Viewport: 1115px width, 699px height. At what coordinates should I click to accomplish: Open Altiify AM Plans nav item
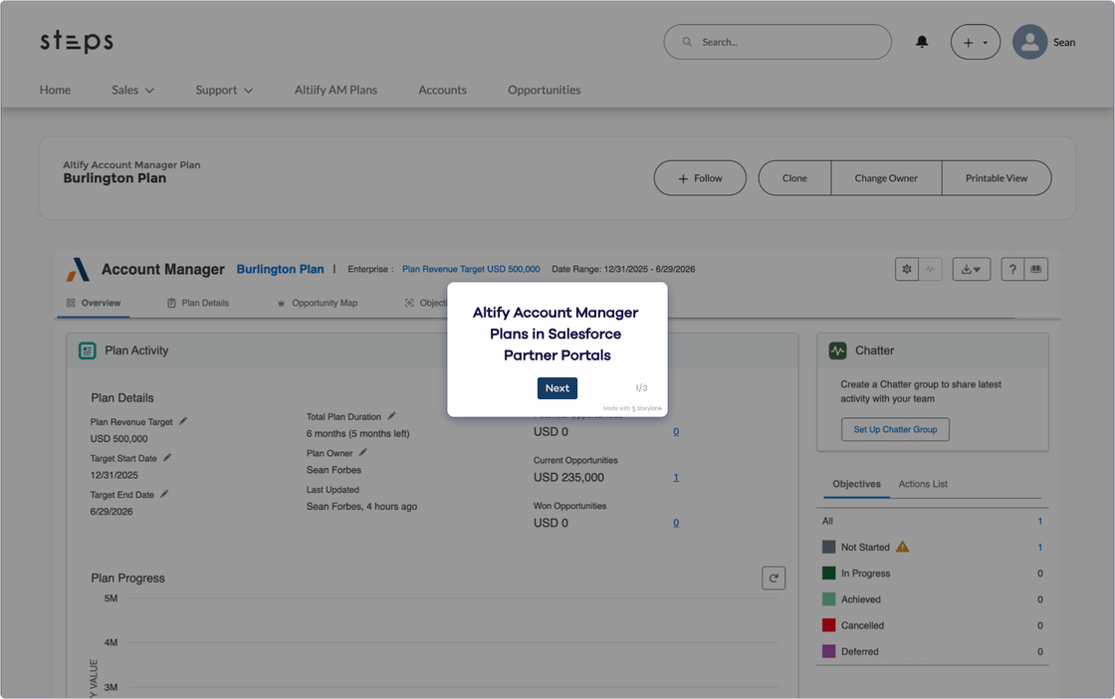tap(335, 90)
